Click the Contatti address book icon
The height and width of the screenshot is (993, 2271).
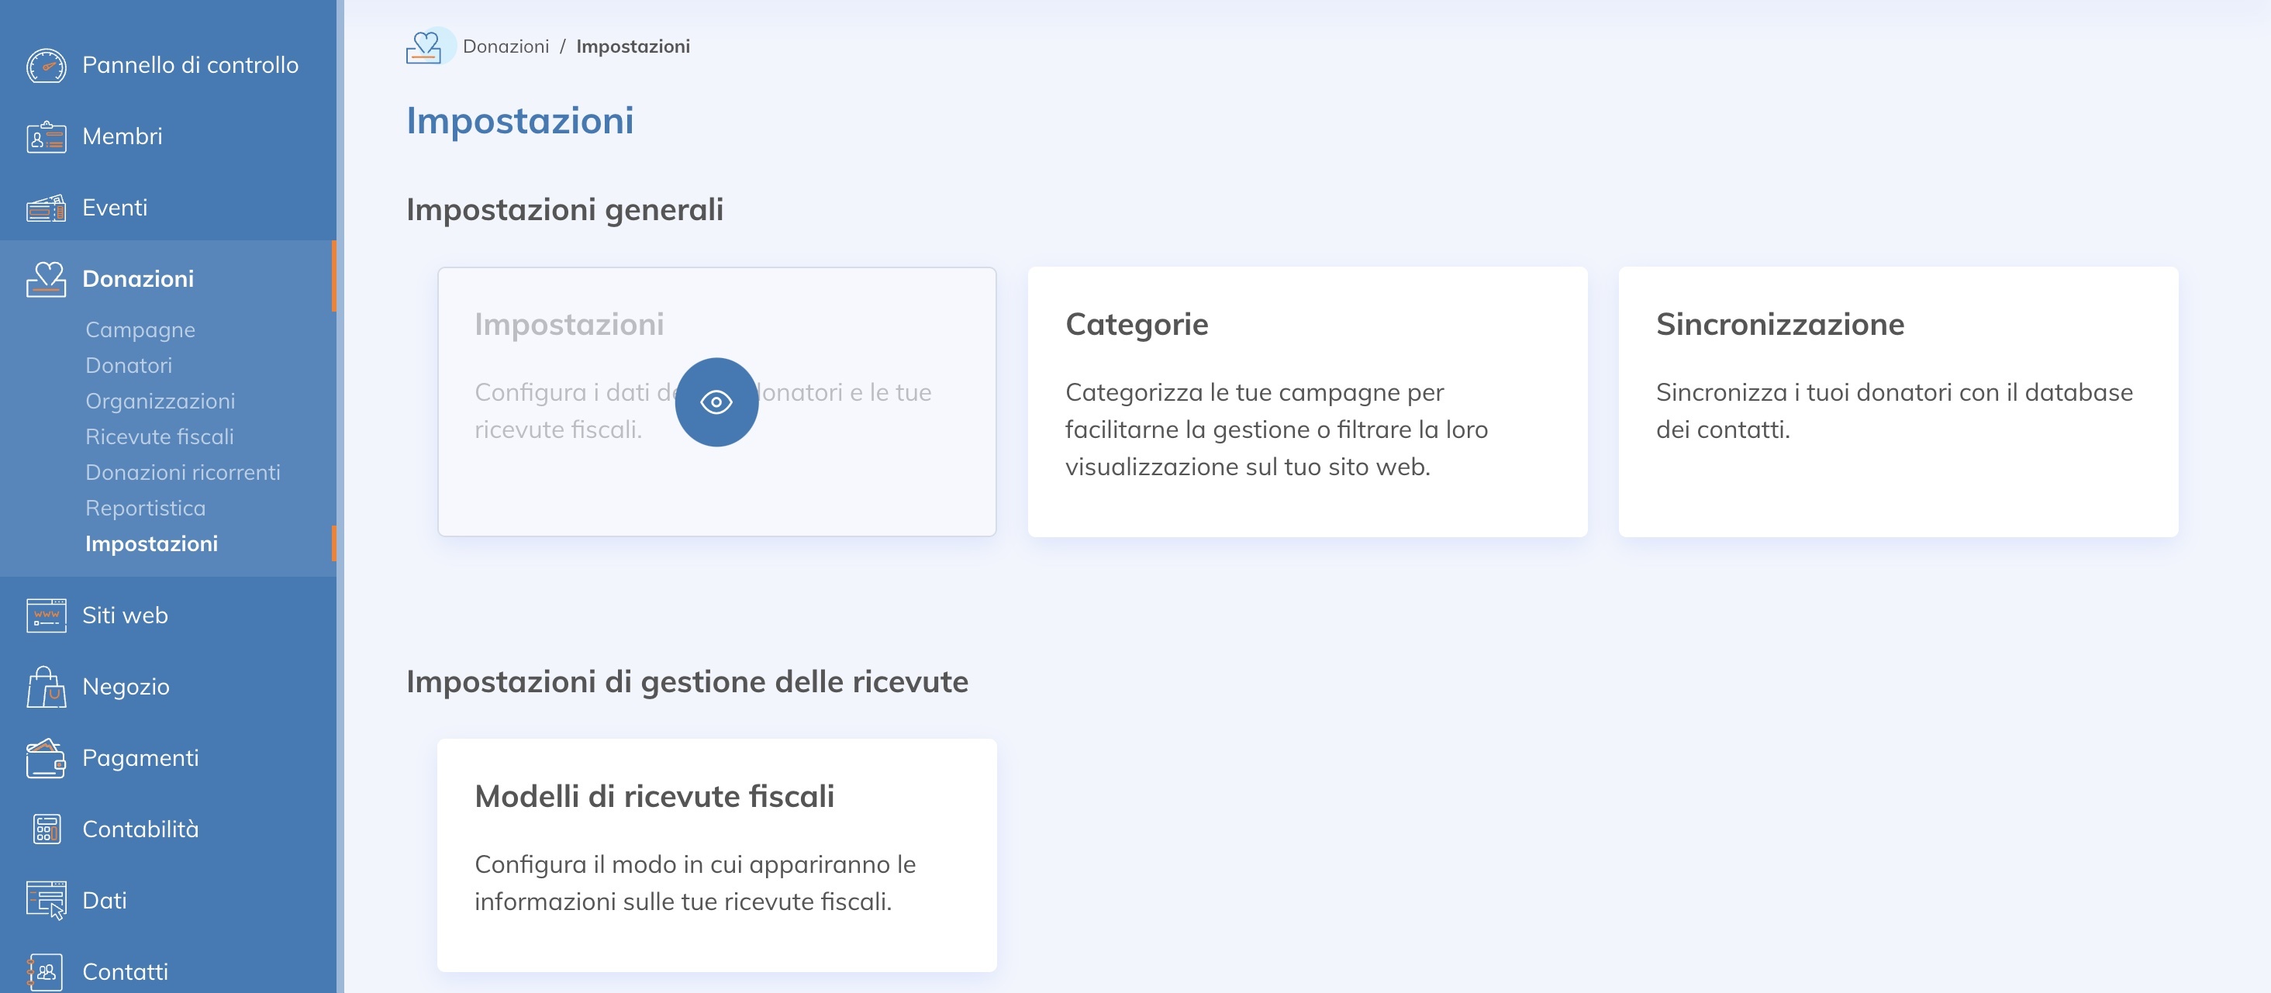point(46,972)
